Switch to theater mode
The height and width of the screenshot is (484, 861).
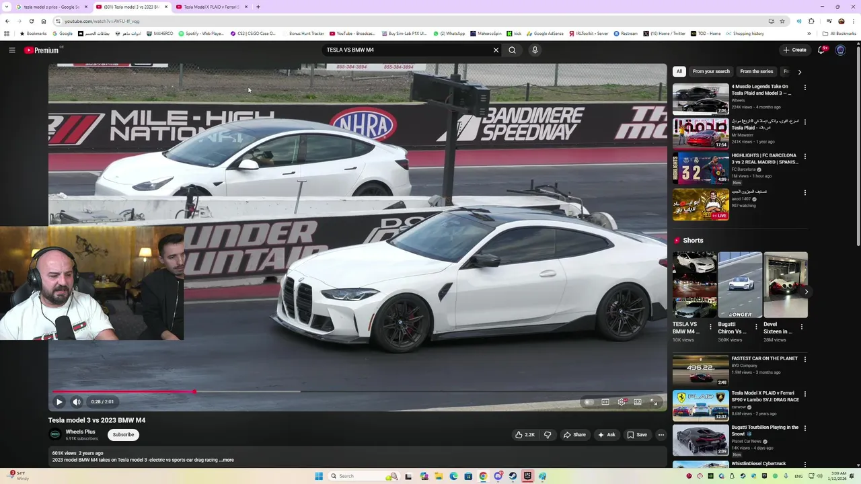click(638, 402)
